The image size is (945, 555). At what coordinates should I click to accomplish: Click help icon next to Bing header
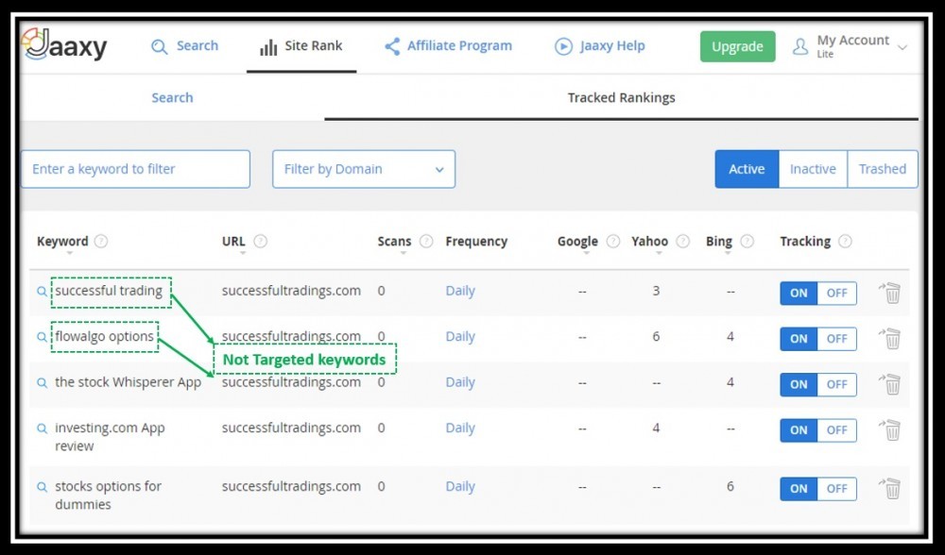(747, 242)
